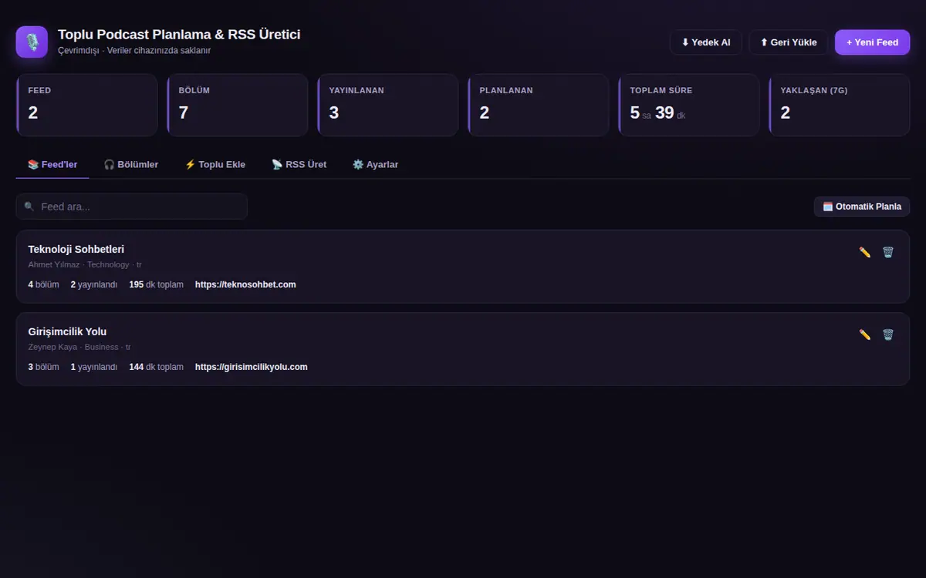926x578 pixels.
Task: Click the '1 yayınlandı' text
Action: [94, 367]
